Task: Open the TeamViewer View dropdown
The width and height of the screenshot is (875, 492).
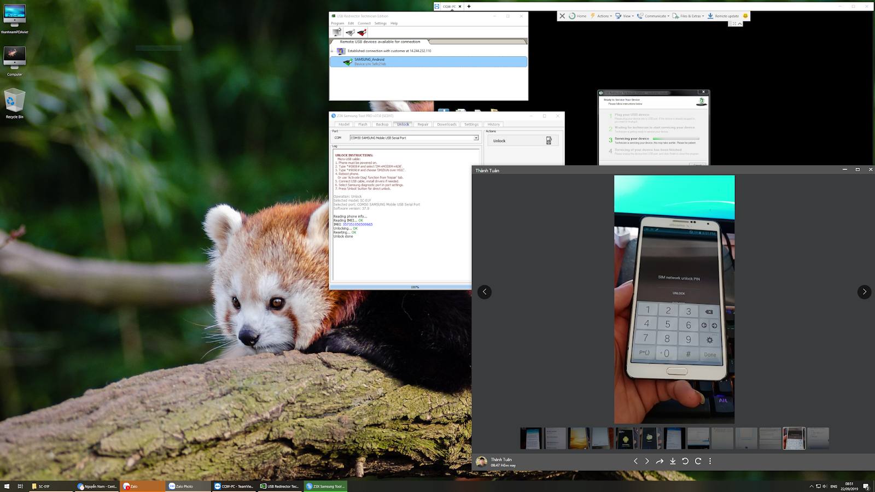Action: (625, 16)
